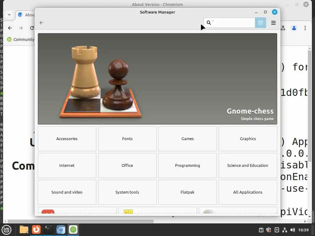Reload the Chromium page
This screenshot has height=236, width=315.
tap(32, 28)
